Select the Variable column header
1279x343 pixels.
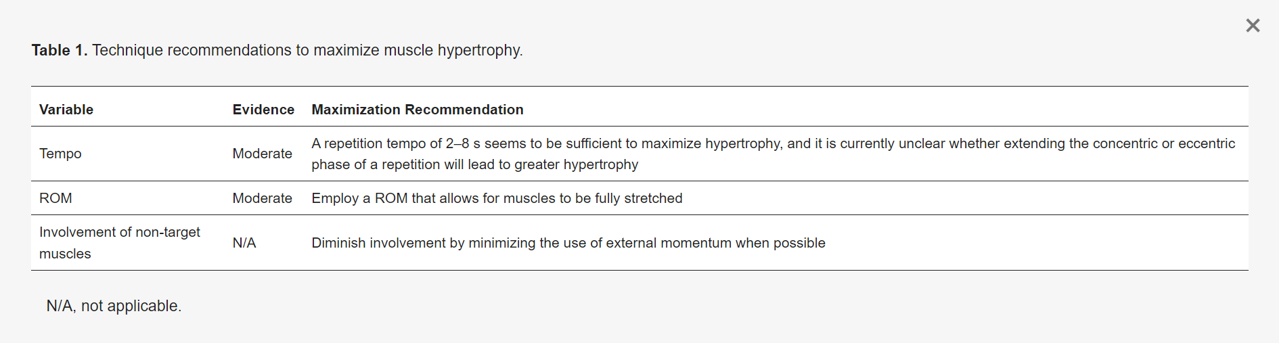coord(66,110)
